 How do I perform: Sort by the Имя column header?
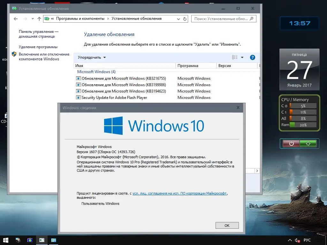click(125, 66)
